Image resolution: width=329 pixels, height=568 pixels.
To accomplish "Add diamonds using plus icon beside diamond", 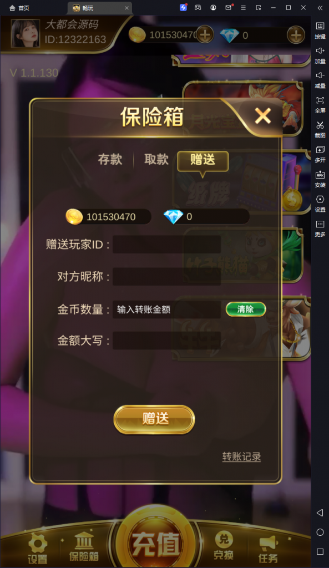I will pyautogui.click(x=296, y=35).
